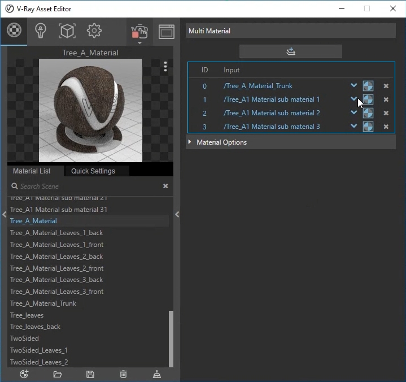Click the add sub-material button above the ID list

point(291,51)
